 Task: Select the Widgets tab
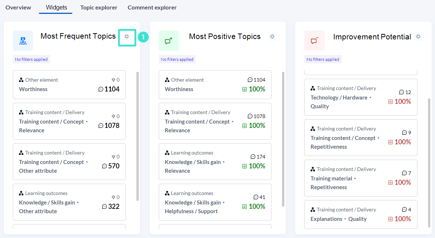pos(56,8)
